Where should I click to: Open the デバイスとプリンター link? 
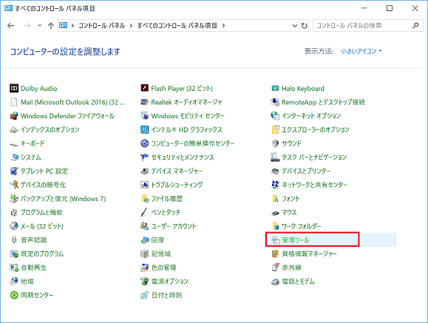pyautogui.click(x=306, y=171)
